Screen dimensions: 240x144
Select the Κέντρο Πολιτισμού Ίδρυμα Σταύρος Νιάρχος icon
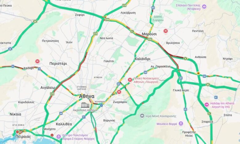pyautogui.click(x=59, y=137)
